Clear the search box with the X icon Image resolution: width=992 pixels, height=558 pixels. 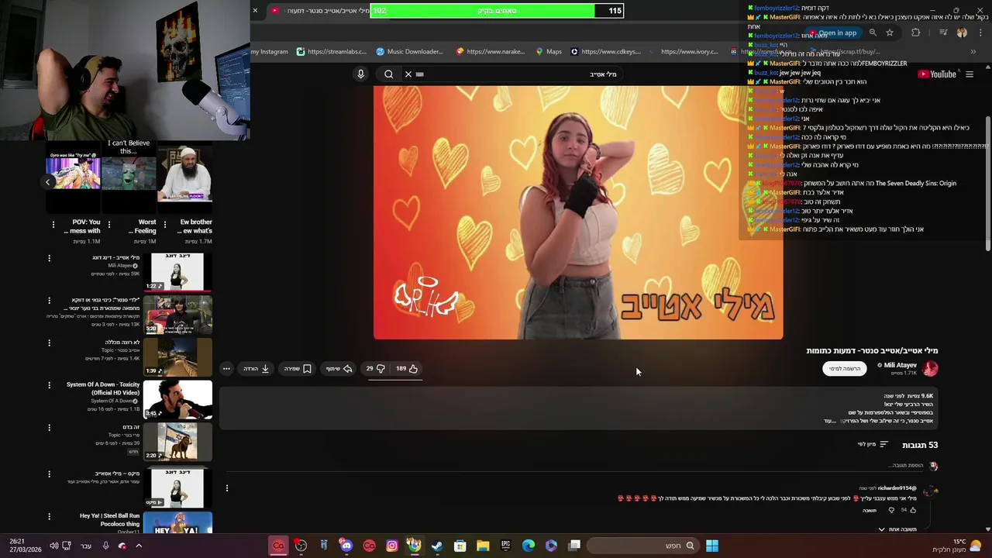click(408, 74)
